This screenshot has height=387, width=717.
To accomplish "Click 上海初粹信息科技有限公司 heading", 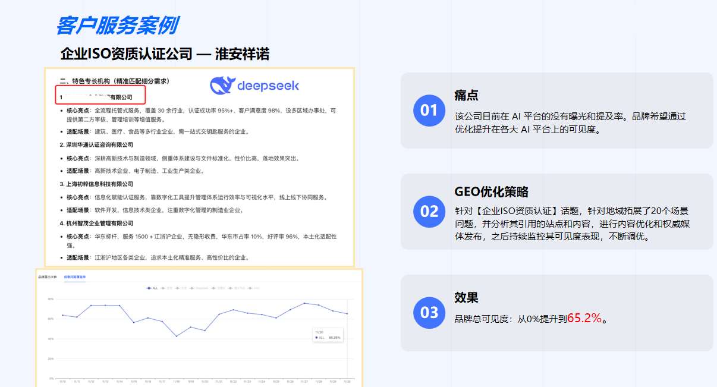I will (96, 184).
